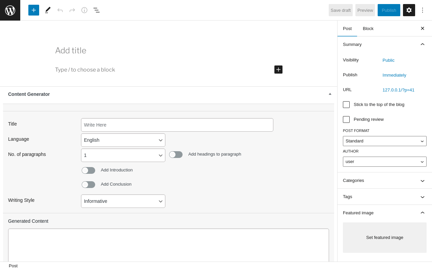Open the Options three-dot menu
This screenshot has height=270, width=432.
pos(423,10)
